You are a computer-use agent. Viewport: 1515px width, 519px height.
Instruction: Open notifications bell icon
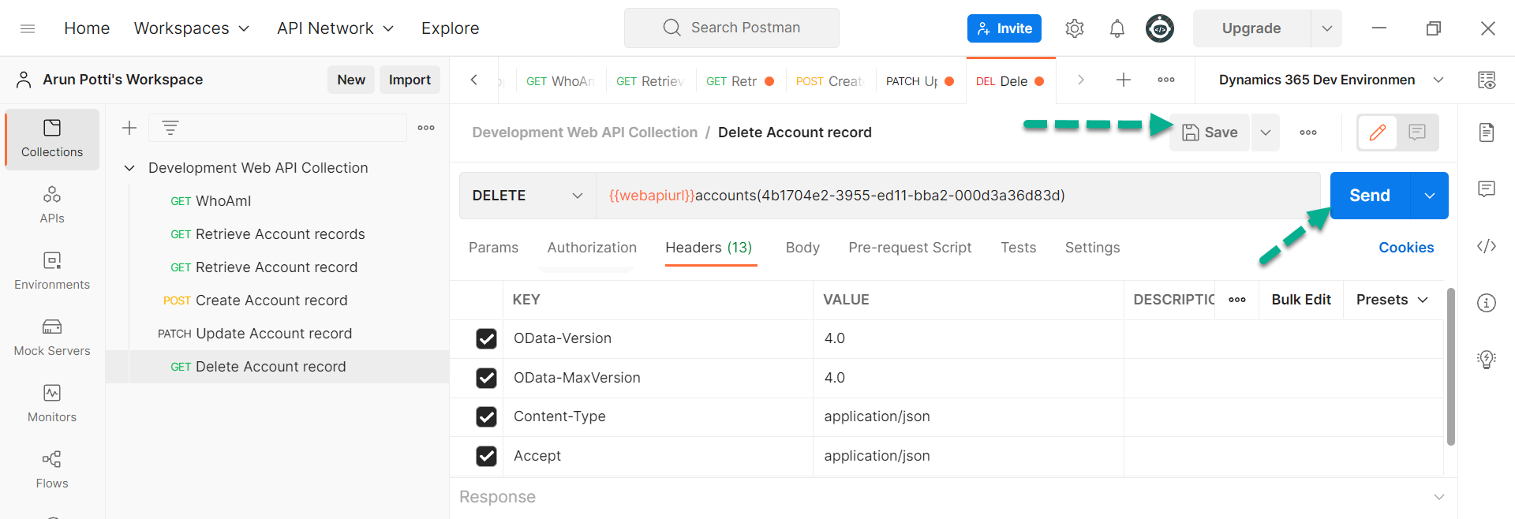[1117, 28]
